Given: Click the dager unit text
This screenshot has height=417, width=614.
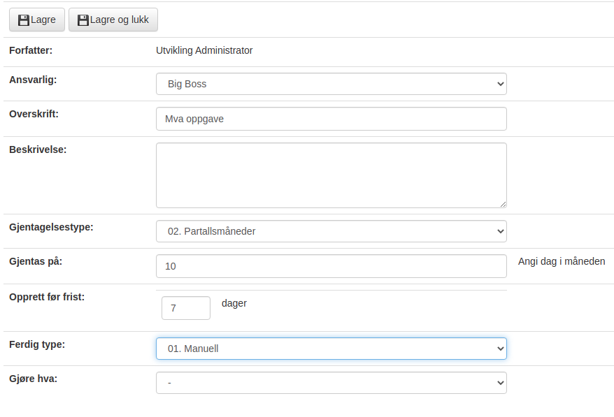Looking at the screenshot, I should tap(234, 304).
